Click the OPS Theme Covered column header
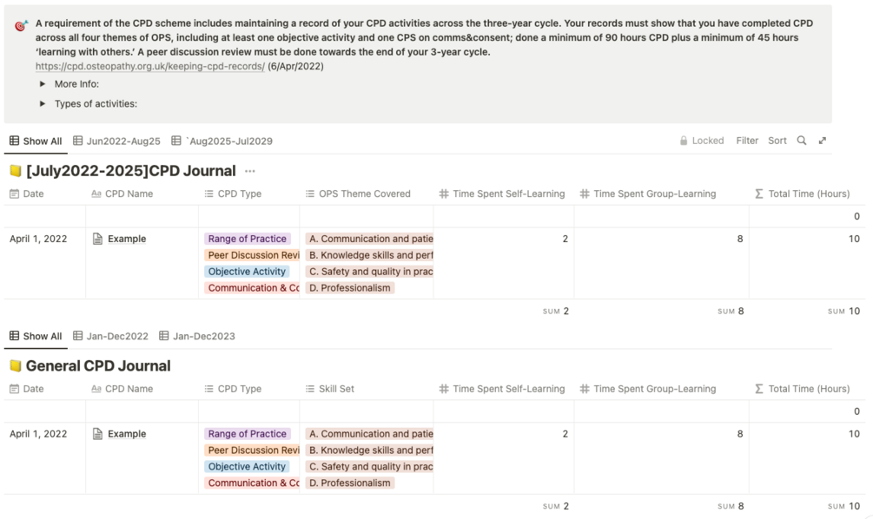This screenshot has height=519, width=873. click(x=364, y=194)
